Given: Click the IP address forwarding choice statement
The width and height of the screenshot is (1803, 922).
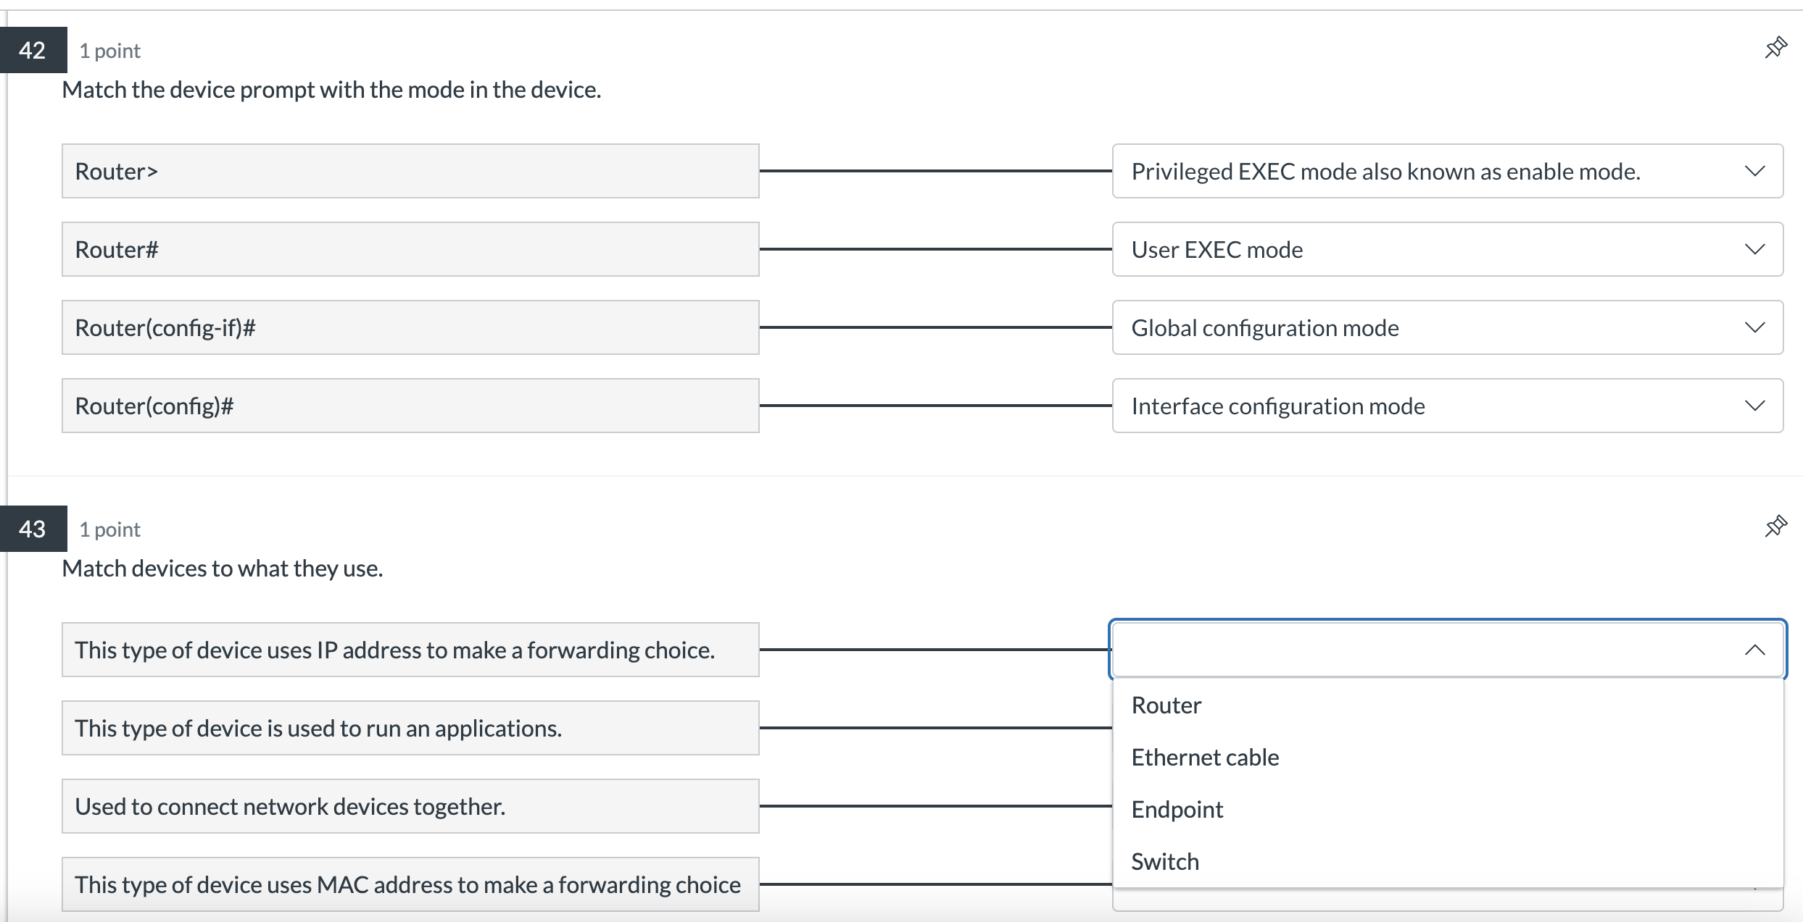Looking at the screenshot, I should [x=410, y=650].
